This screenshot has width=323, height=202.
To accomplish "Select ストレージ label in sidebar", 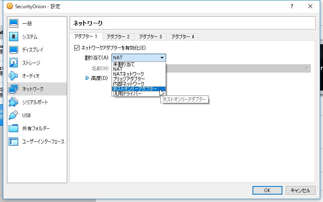I will [31, 63].
